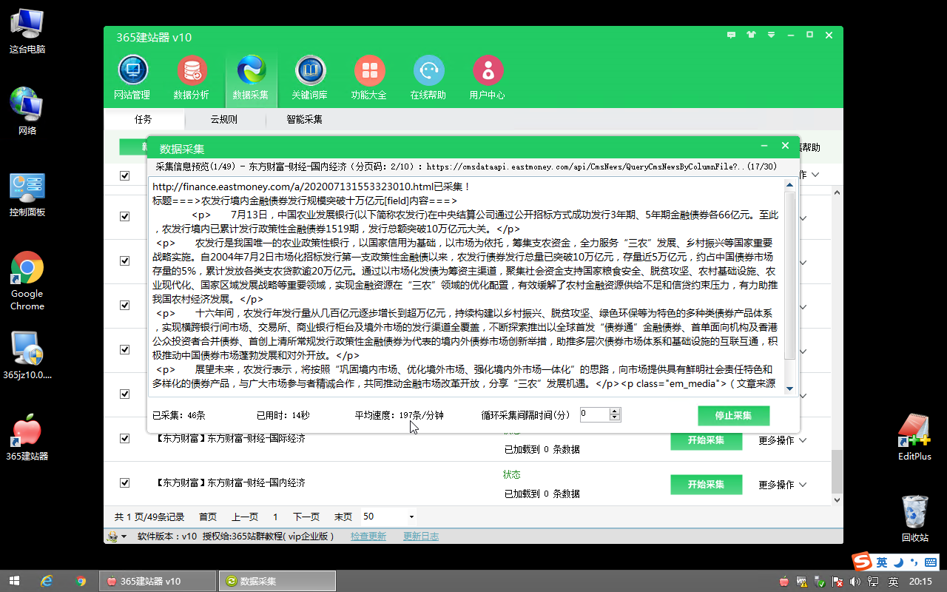This screenshot has width=947, height=592.
Task: Click the loop interval input field
Action: pos(595,414)
